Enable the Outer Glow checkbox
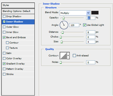This screenshot has height=96, width=113. [4, 27]
